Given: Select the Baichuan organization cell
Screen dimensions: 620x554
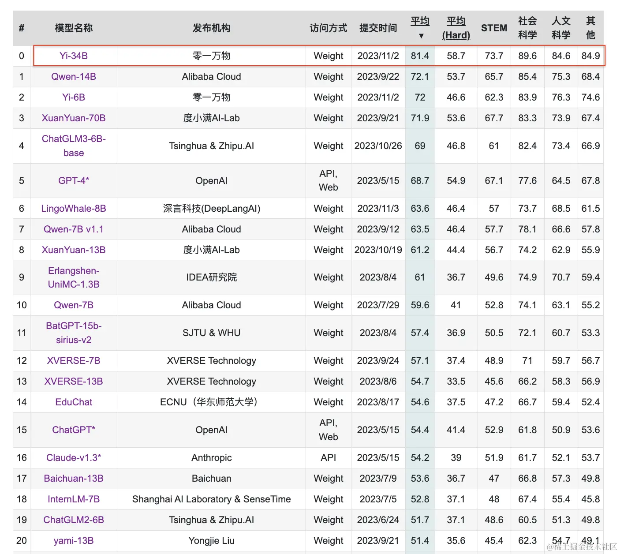Looking at the screenshot, I should (211, 479).
